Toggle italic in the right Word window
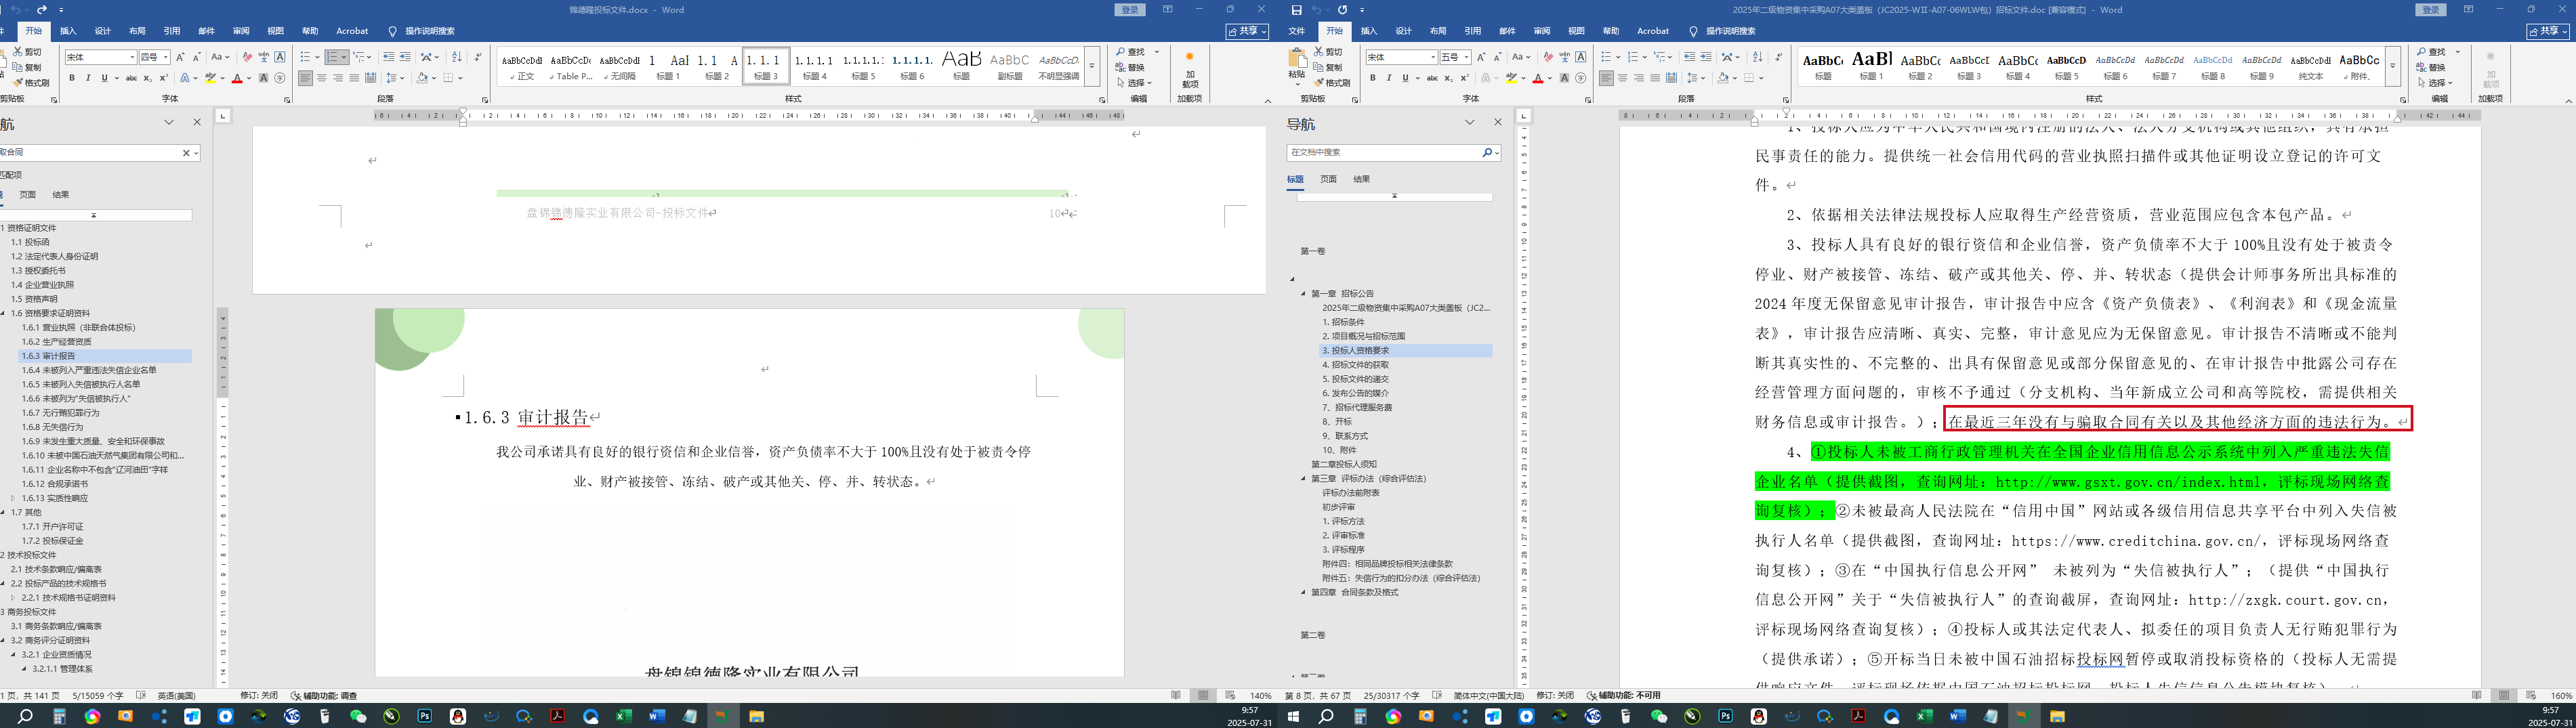Viewport: 2576px width, 728px height. pyautogui.click(x=1388, y=78)
